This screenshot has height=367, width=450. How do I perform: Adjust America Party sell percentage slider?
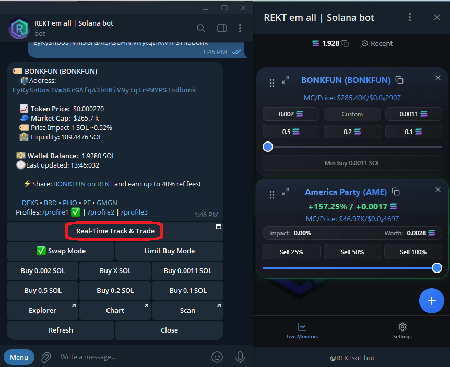(x=437, y=268)
